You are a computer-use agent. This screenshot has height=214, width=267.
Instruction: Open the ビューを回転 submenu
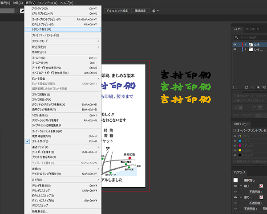(x=63, y=78)
